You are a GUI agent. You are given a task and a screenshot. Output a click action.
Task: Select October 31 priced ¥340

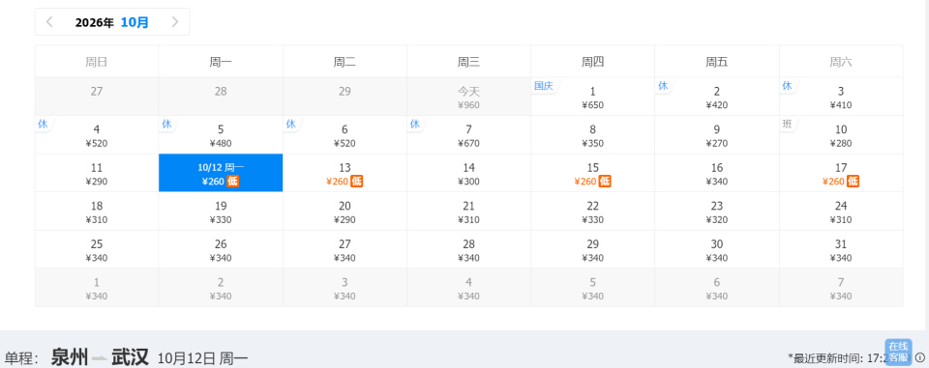841,249
